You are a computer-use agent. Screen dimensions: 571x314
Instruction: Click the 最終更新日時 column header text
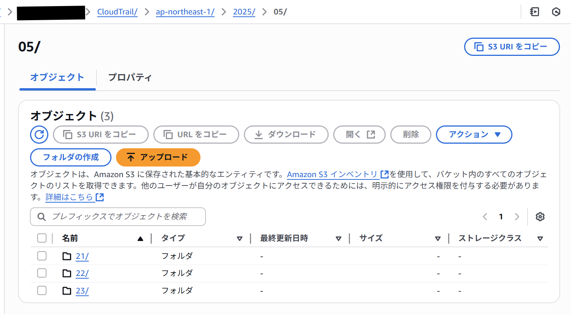pyautogui.click(x=284, y=238)
